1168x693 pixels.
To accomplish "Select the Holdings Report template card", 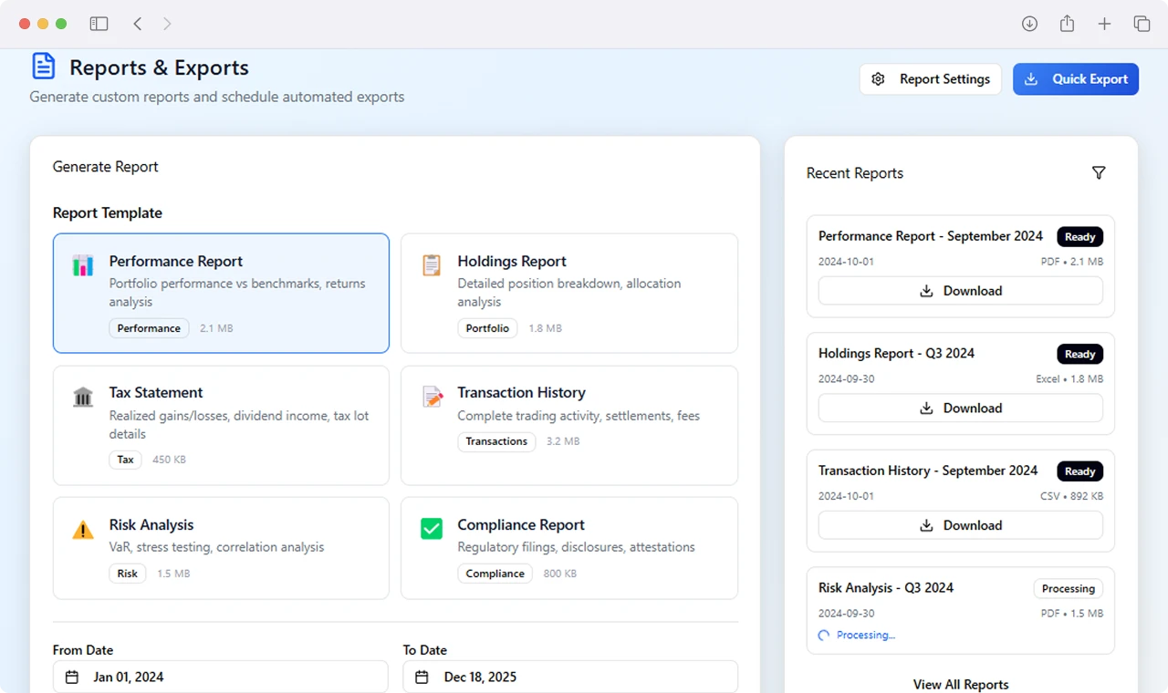I will [x=569, y=293].
